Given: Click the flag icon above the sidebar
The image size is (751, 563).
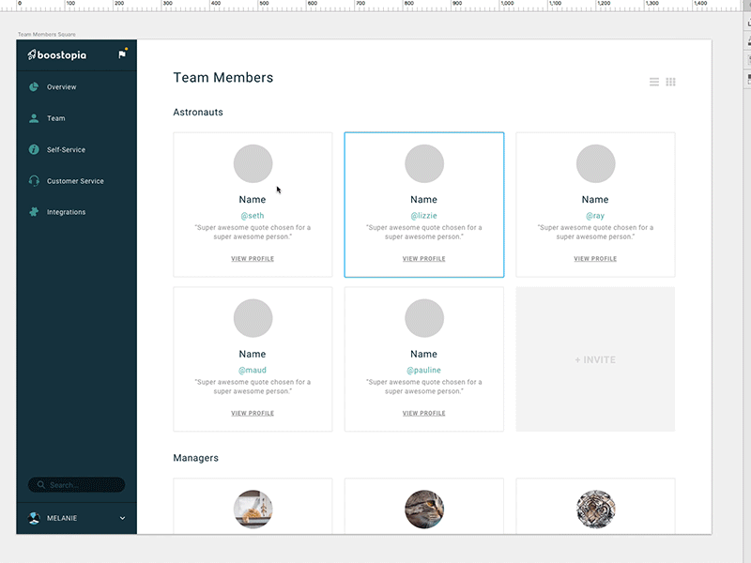Looking at the screenshot, I should coord(121,54).
